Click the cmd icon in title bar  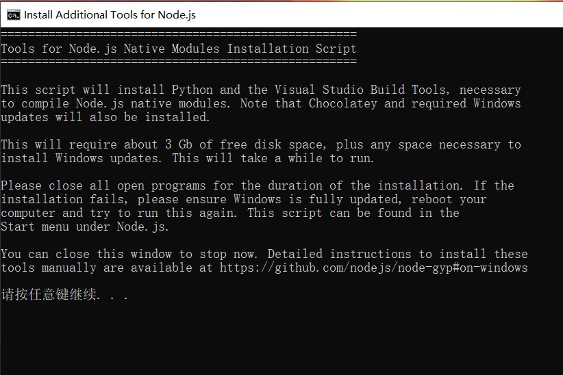(x=13, y=14)
